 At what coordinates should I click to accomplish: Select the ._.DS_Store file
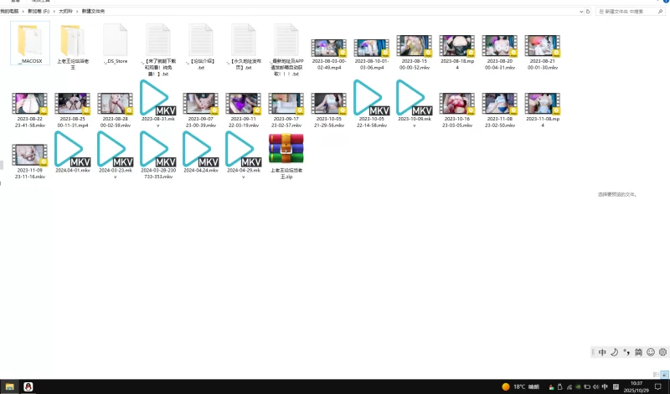pyautogui.click(x=116, y=43)
